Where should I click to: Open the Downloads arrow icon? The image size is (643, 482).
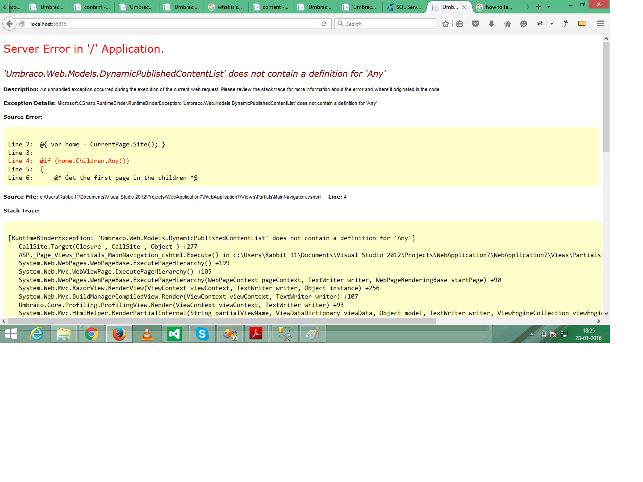(492, 24)
